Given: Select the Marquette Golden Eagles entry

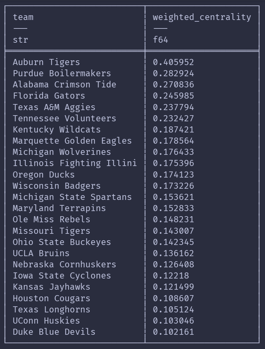Looking at the screenshot, I should click(72, 141).
